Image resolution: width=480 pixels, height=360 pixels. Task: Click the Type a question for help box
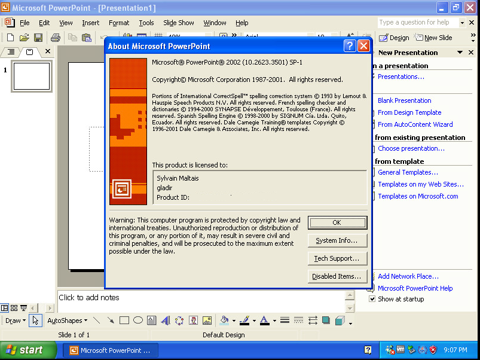pos(418,22)
